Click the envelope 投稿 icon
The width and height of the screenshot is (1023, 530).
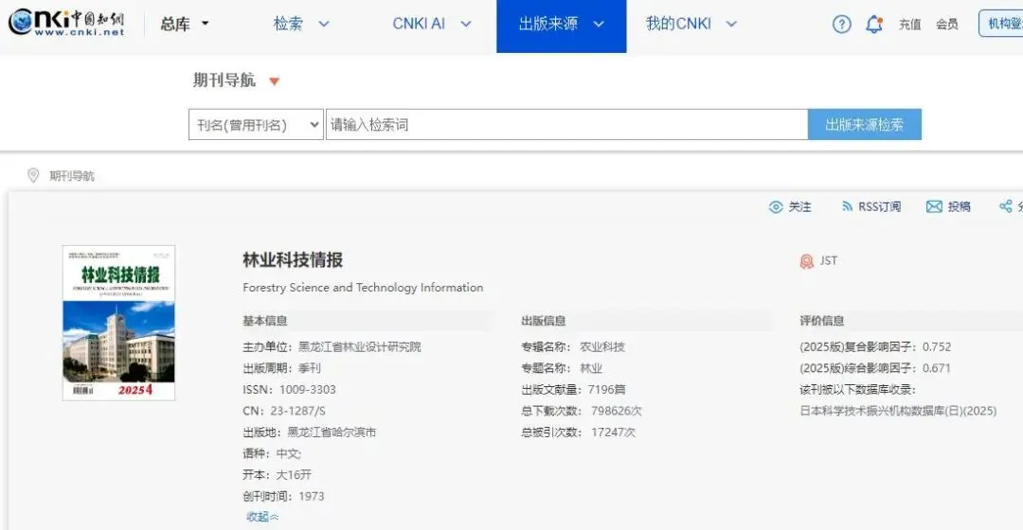coord(934,206)
